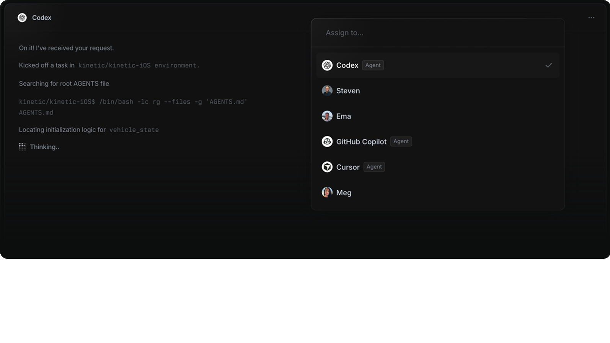This screenshot has width=610, height=343.
Task: Click the GitHub Copilot logo icon
Action: pos(327,141)
